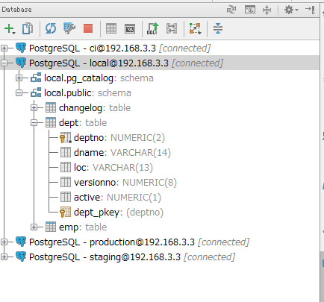Open data source Properties wrench icon
Screen dimensions: 324x302
click(x=69, y=28)
